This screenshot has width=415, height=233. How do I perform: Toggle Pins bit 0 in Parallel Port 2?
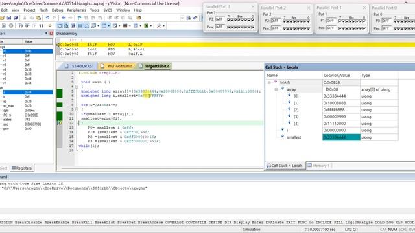point(309,28)
